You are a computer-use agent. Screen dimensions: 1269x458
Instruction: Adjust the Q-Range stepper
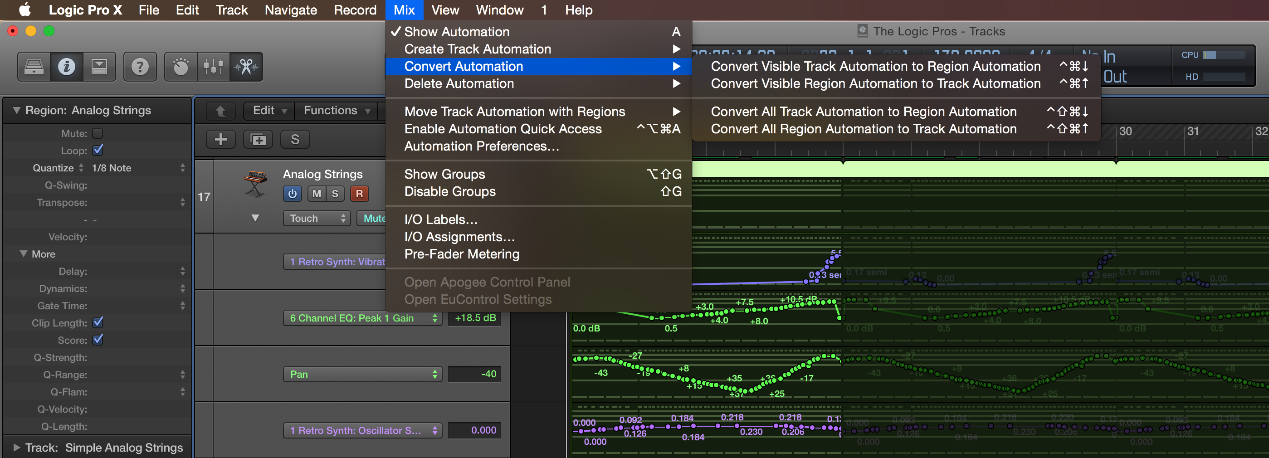click(x=183, y=375)
